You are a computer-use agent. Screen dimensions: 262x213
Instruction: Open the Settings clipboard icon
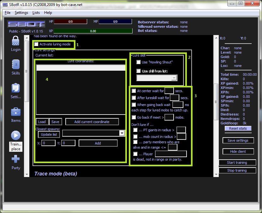tap(15, 88)
